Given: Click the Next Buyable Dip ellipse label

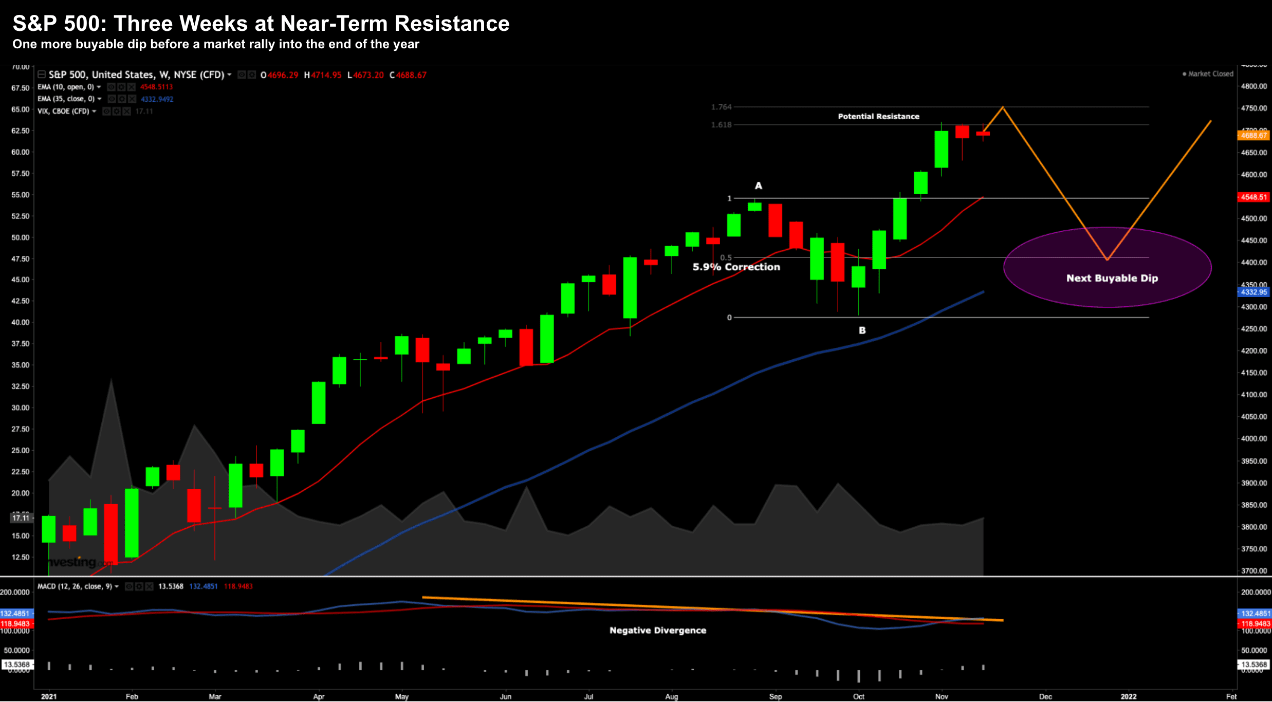Looking at the screenshot, I should click(x=1112, y=278).
